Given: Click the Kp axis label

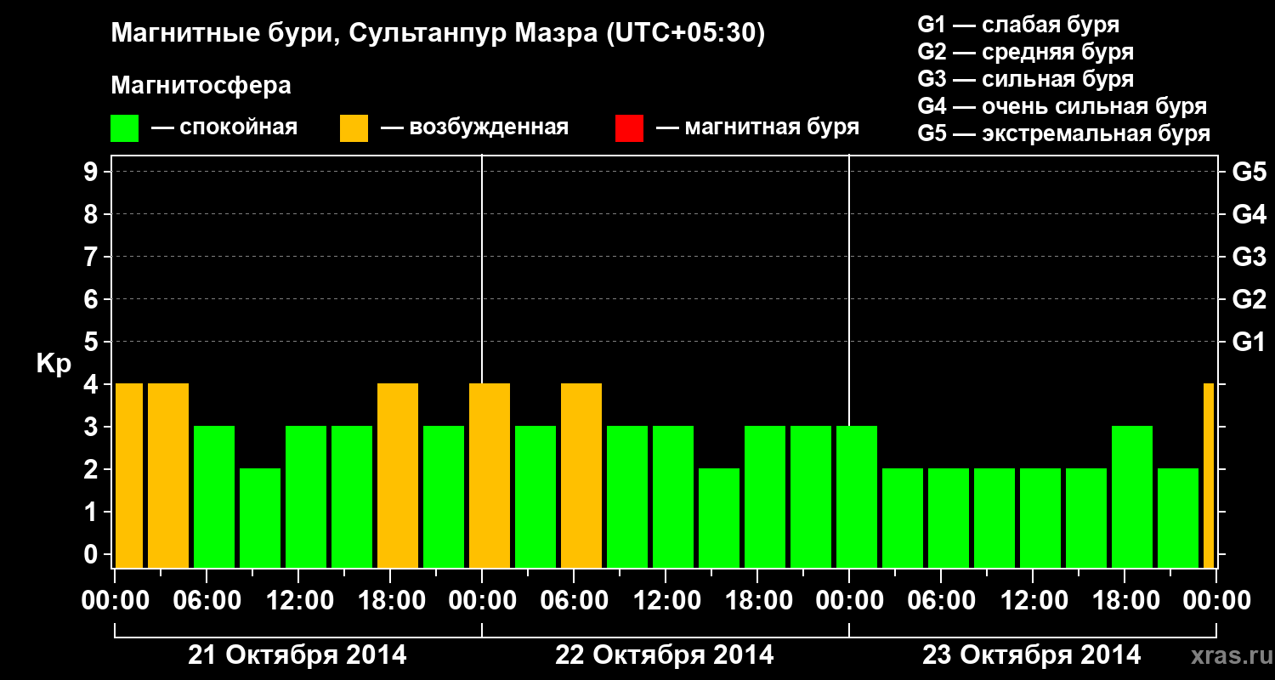Looking at the screenshot, I should click(54, 365).
